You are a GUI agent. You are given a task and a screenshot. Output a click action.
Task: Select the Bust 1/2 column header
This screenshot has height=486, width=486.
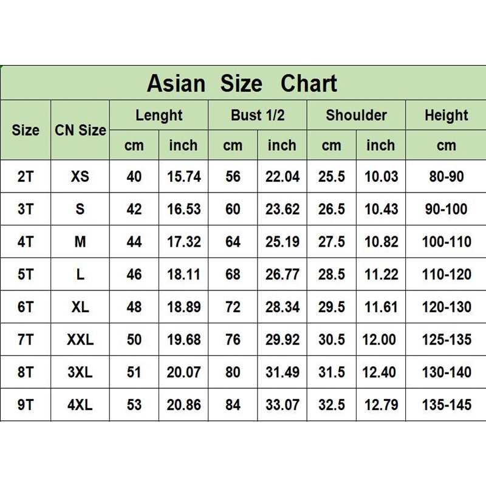258,115
